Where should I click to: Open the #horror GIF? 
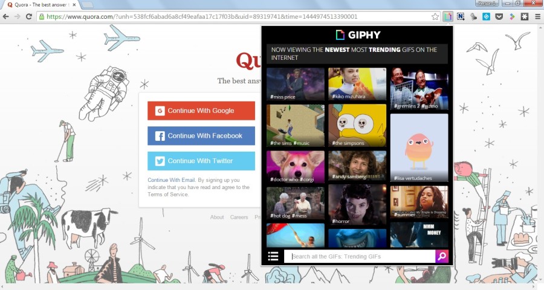[x=357, y=205]
